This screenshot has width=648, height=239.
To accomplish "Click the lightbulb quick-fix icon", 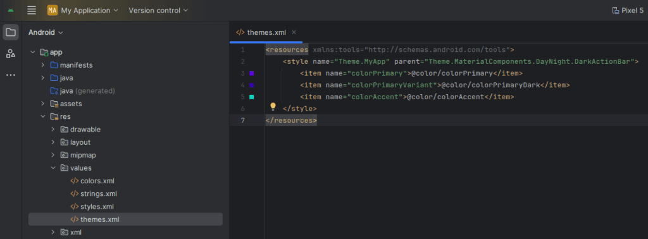I will click(x=273, y=107).
